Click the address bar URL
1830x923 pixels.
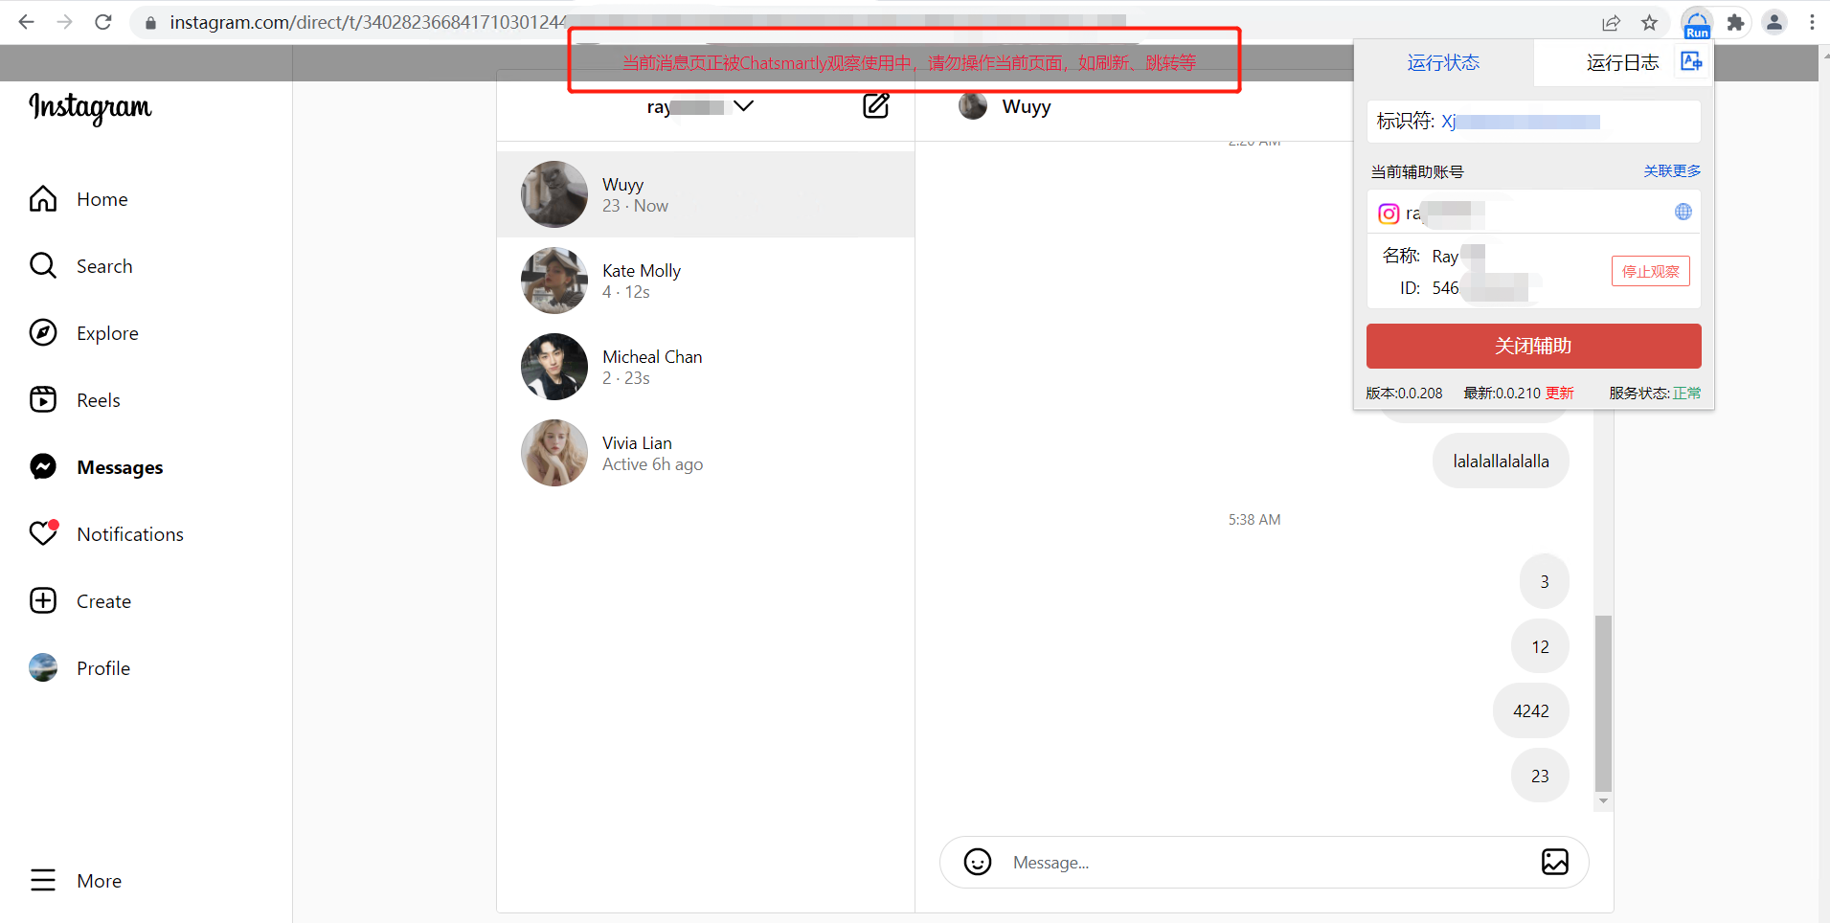click(369, 22)
